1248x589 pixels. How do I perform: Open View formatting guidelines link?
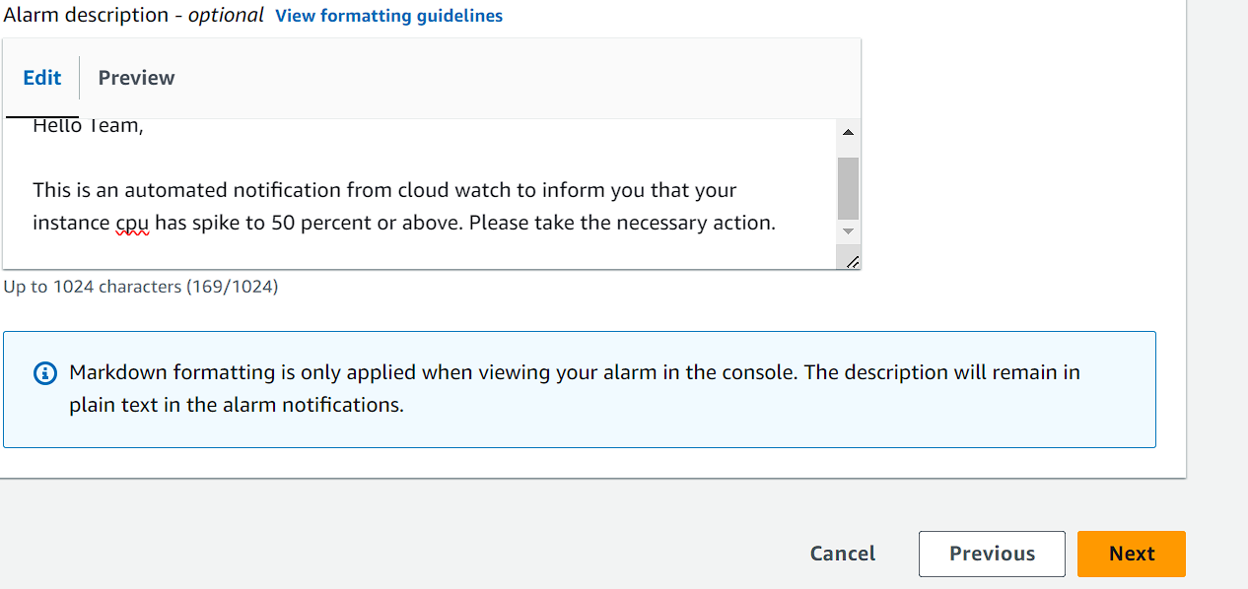tap(388, 16)
